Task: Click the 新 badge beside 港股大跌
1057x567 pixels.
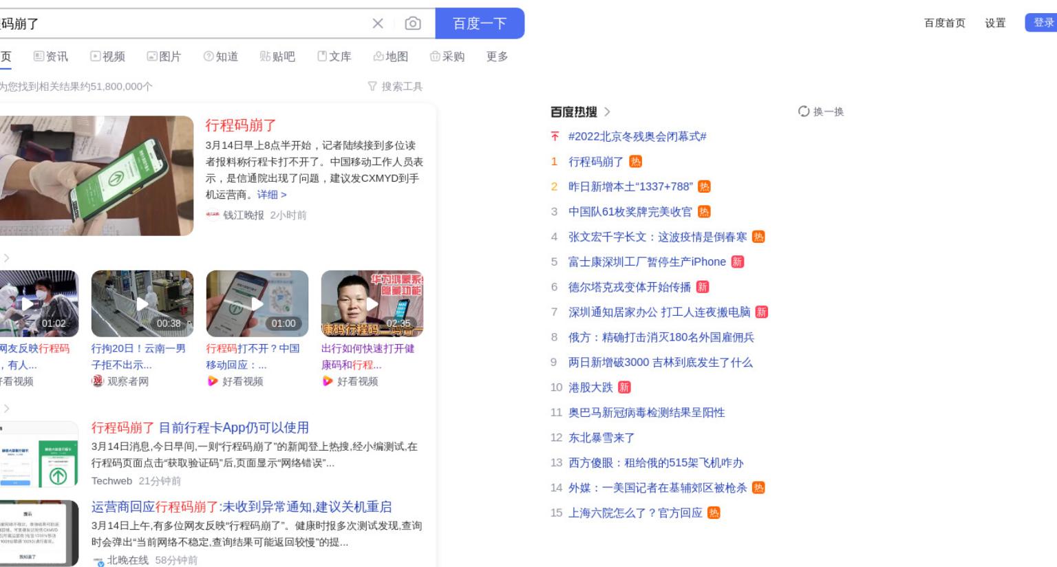Action: coord(624,387)
